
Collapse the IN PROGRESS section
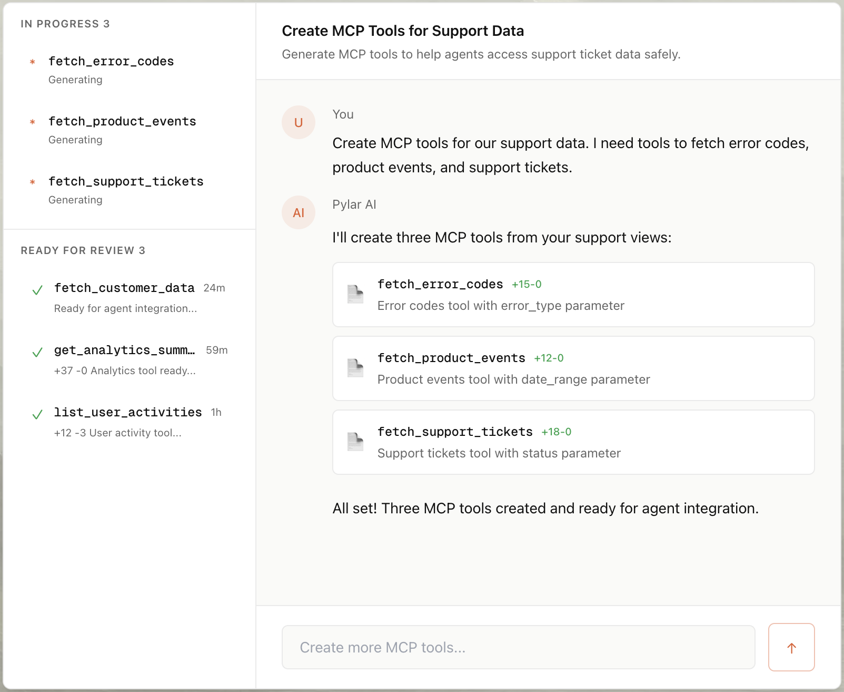[x=65, y=24]
